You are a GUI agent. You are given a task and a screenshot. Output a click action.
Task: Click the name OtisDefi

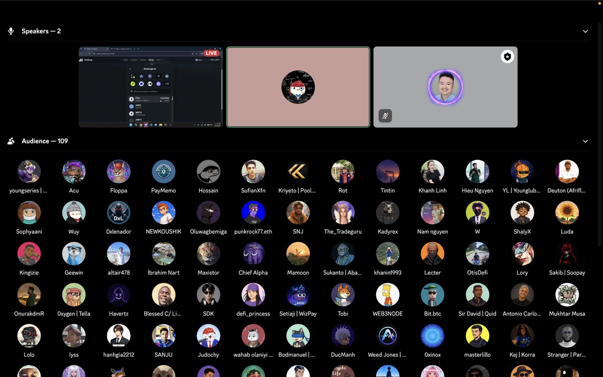477,273
